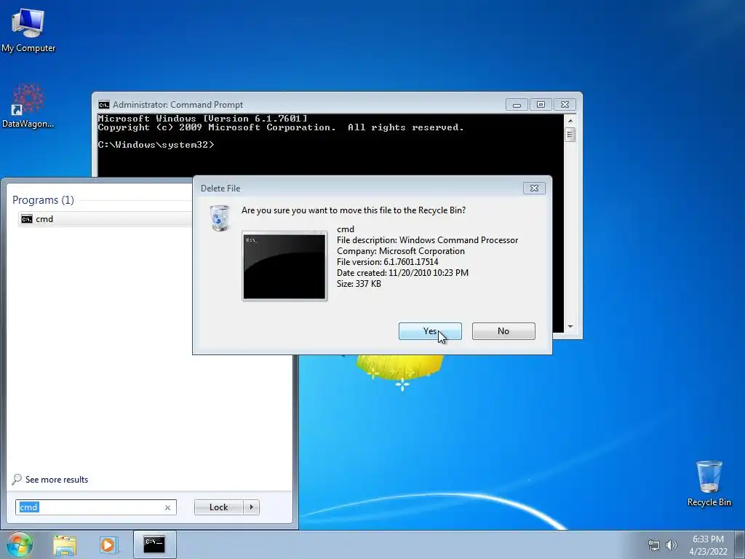Click the File description text in dialog
Screen dimensions: 745x559
click(x=427, y=240)
